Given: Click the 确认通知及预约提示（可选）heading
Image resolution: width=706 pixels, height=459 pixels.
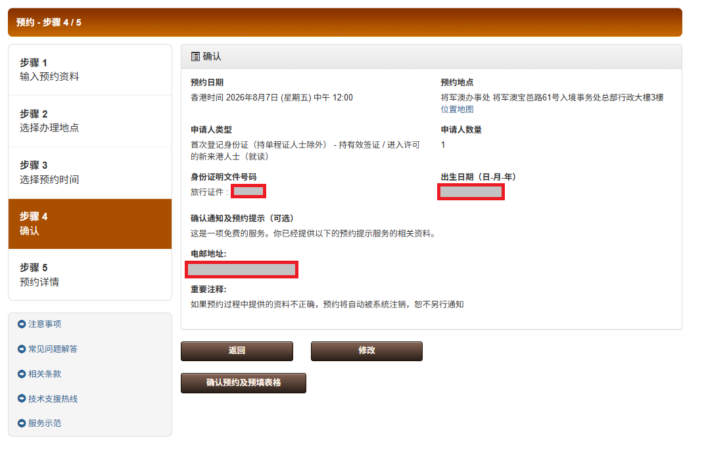Looking at the screenshot, I should 243,219.
